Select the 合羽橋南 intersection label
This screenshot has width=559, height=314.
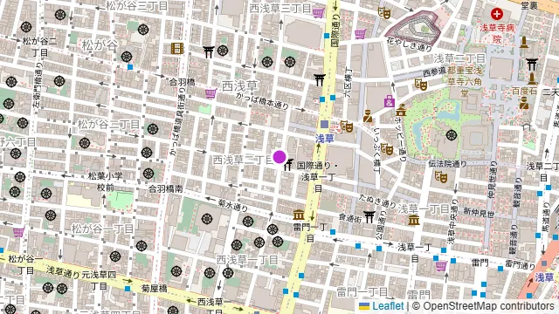[166, 188]
